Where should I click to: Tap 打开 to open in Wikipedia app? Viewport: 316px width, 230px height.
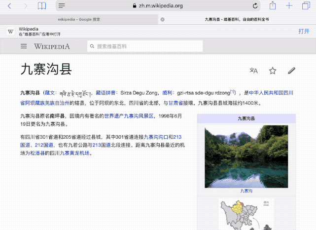pyautogui.click(x=304, y=31)
